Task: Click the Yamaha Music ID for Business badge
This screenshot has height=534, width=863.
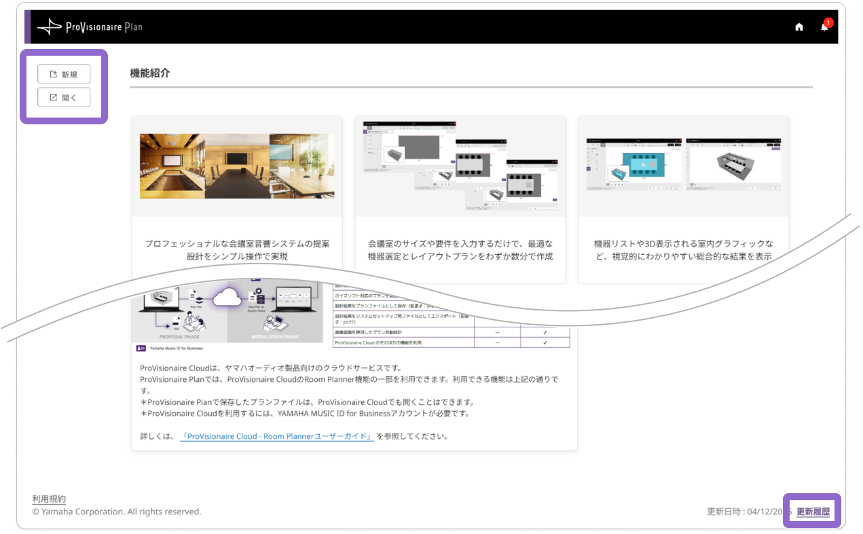Action: 170,348
